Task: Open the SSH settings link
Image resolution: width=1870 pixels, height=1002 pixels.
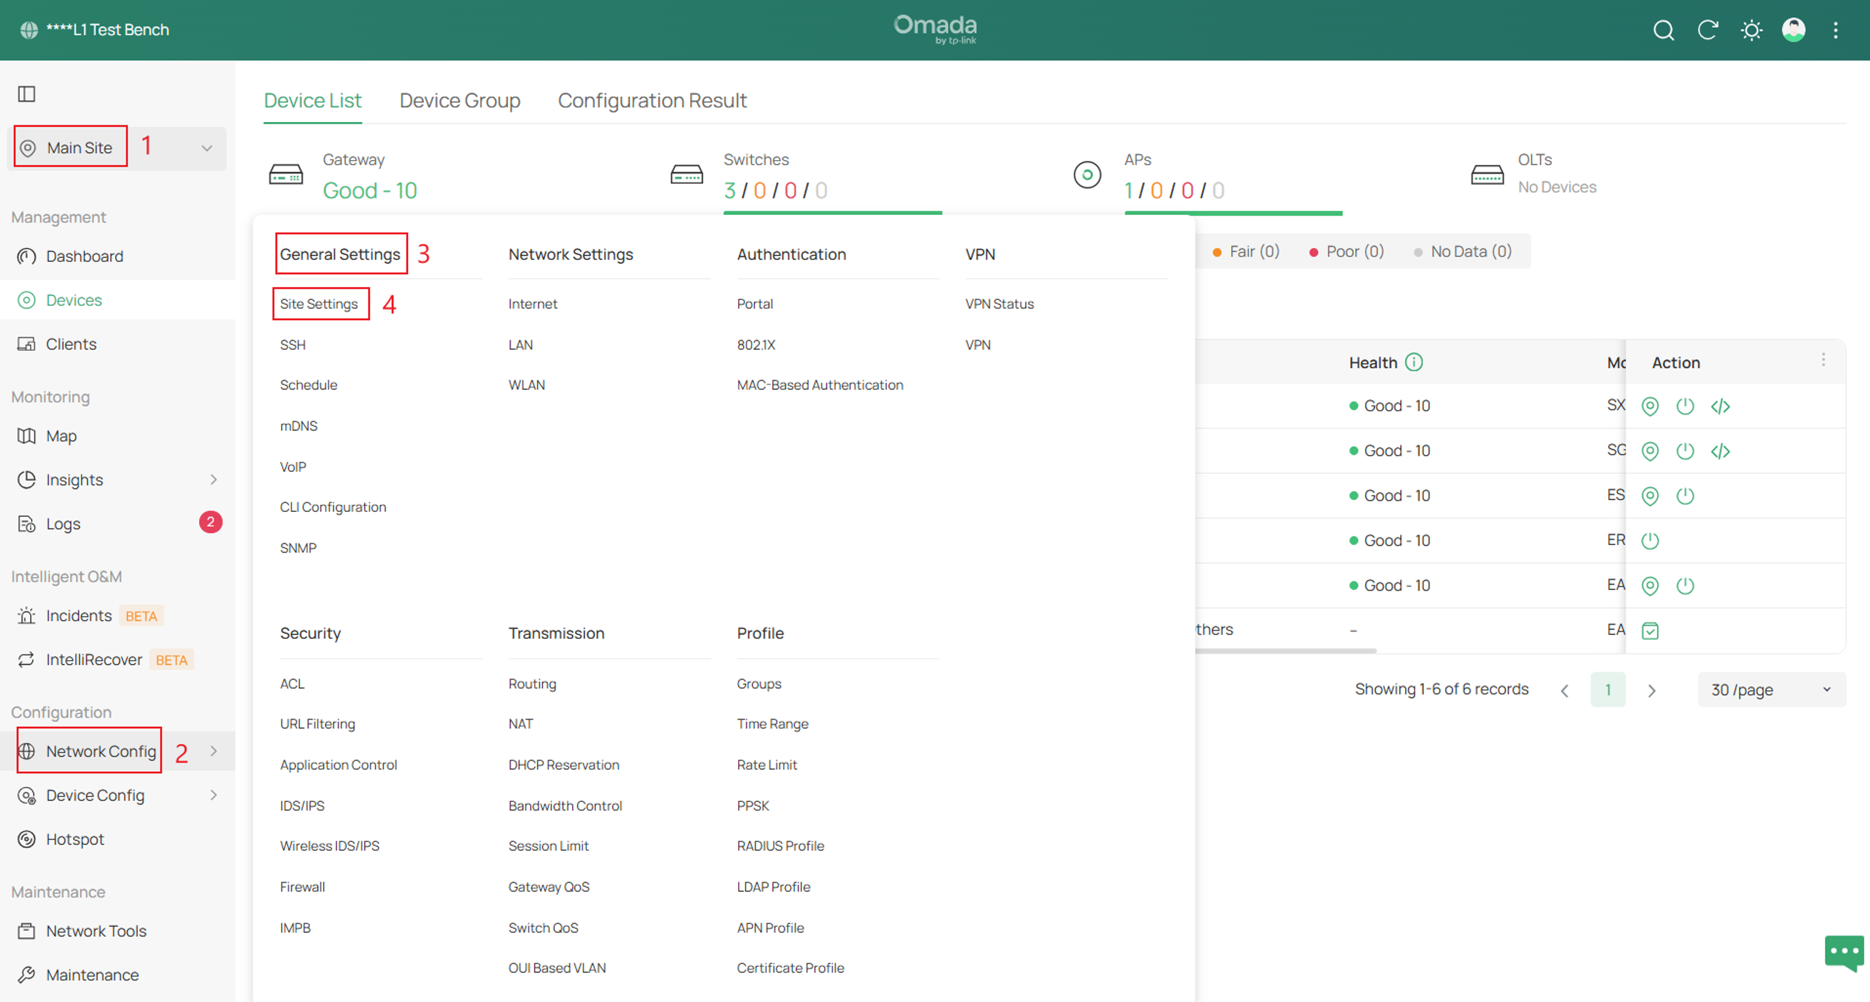Action: pos(292,345)
